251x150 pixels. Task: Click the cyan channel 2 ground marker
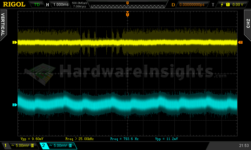click(x=14, y=105)
